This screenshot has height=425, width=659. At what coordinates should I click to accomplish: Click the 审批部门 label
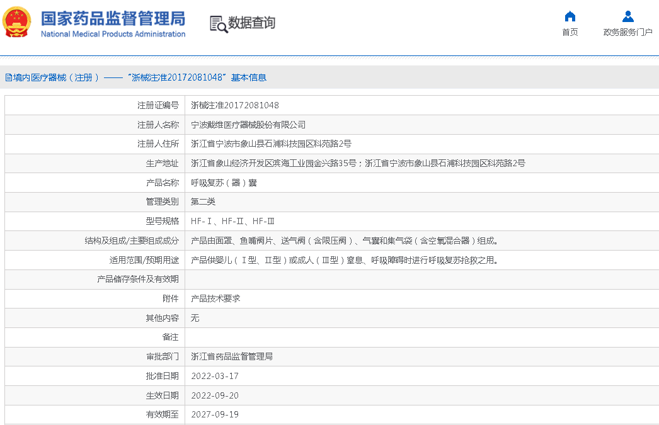(162, 356)
